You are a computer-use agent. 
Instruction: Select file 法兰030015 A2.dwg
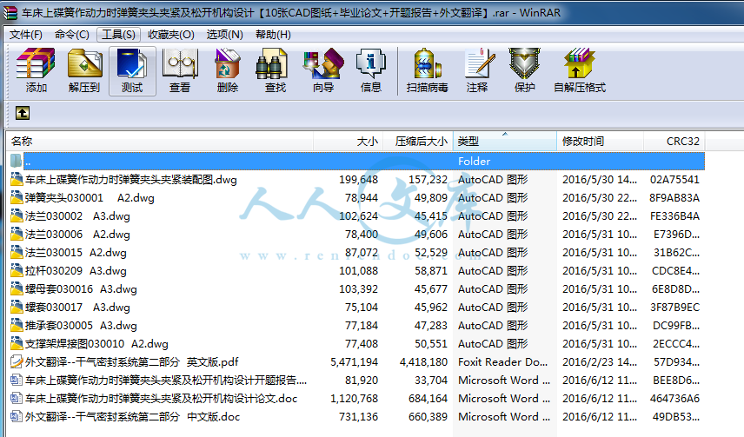coord(76,253)
